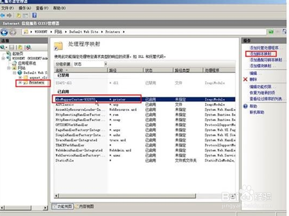Select the Printers virtual directory node
The width and height of the screenshot is (289, 216).
tap(37, 82)
